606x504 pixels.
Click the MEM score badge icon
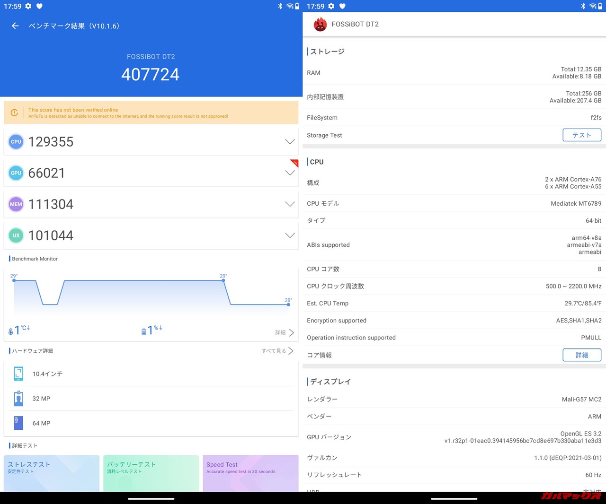(x=16, y=204)
